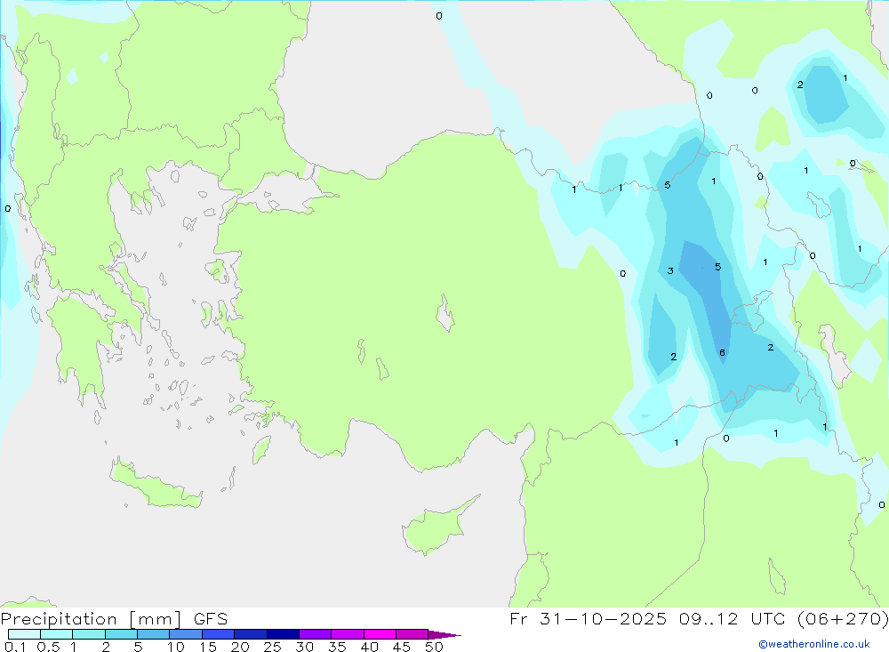Click the '15' legend scale label

208,647
